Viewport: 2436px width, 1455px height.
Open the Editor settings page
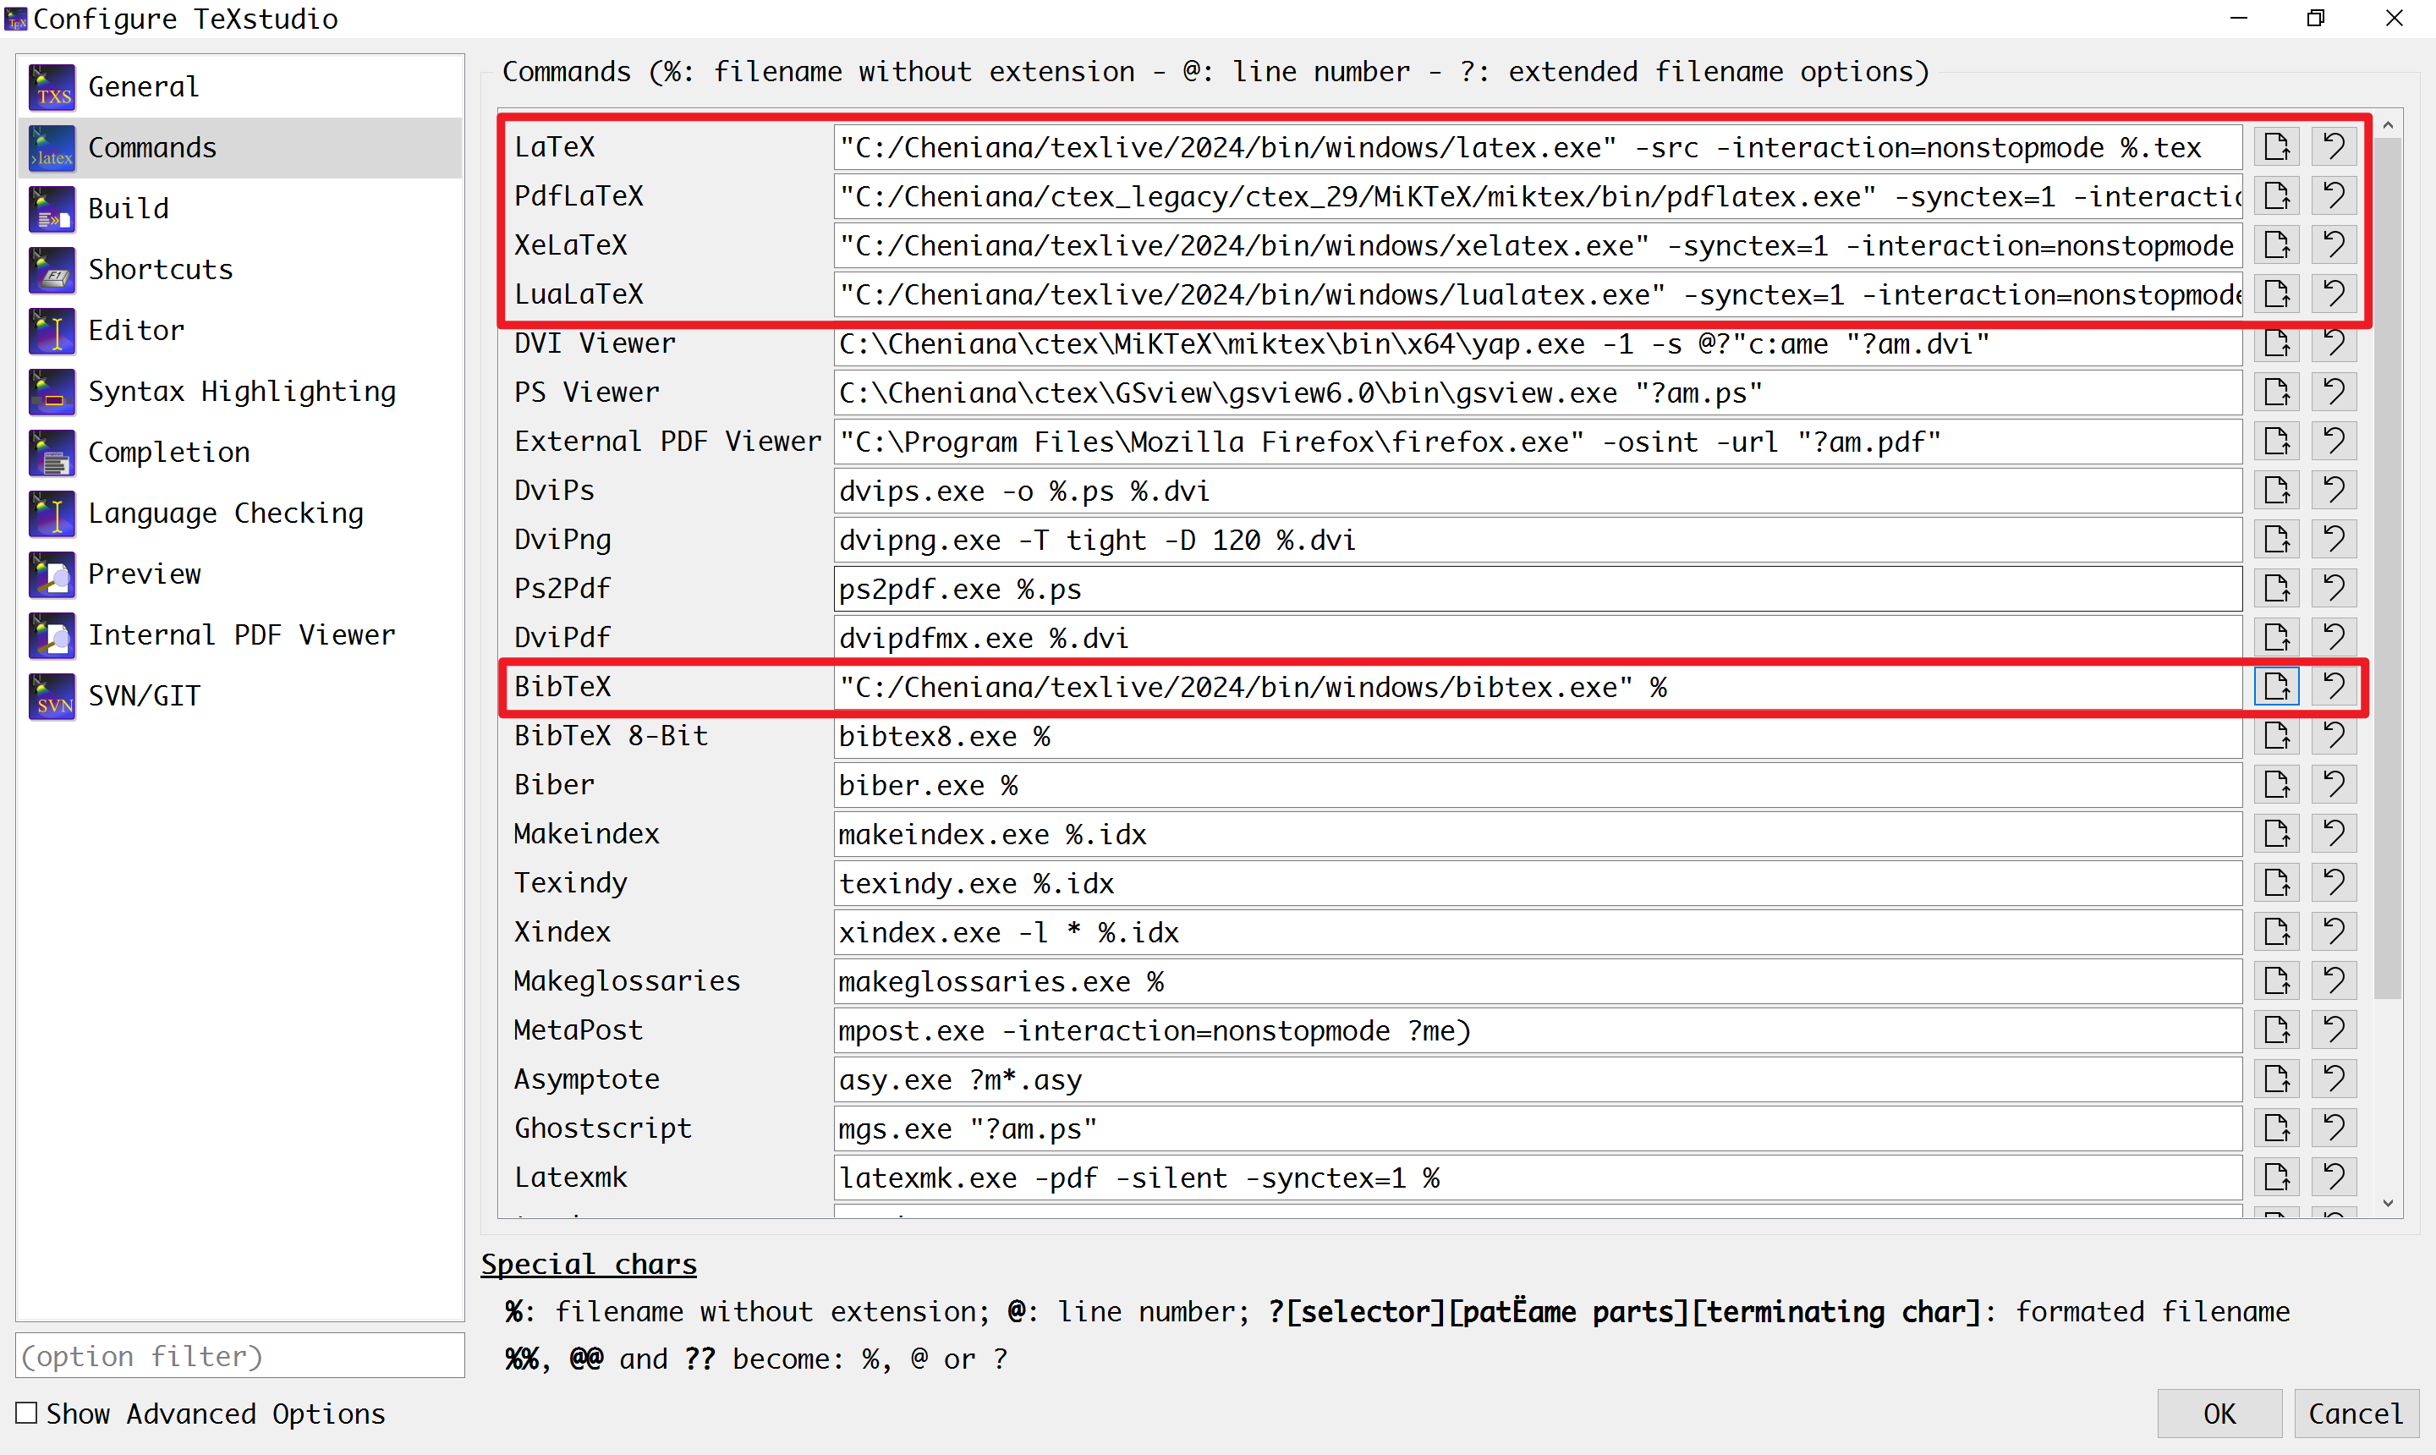239,331
